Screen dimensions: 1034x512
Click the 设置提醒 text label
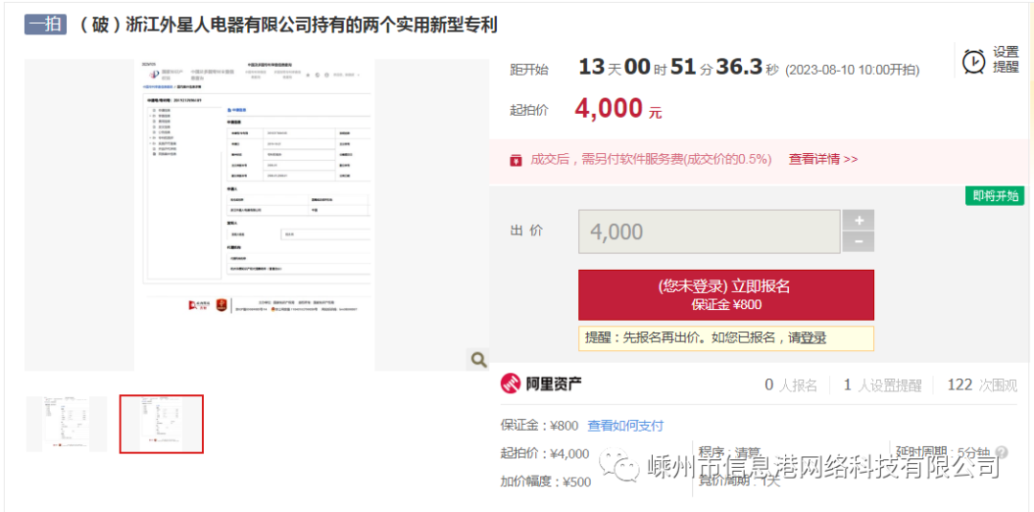click(1005, 59)
